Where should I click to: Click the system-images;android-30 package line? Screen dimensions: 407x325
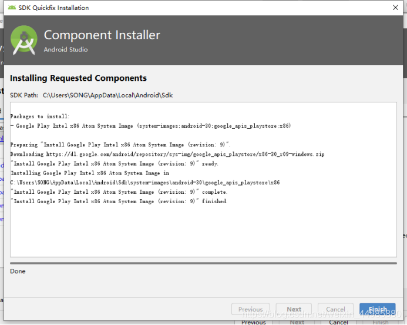tap(150, 126)
